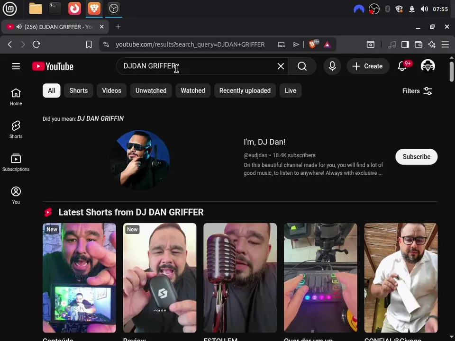Open the I'm, DJ Dan! channel

tap(264, 142)
